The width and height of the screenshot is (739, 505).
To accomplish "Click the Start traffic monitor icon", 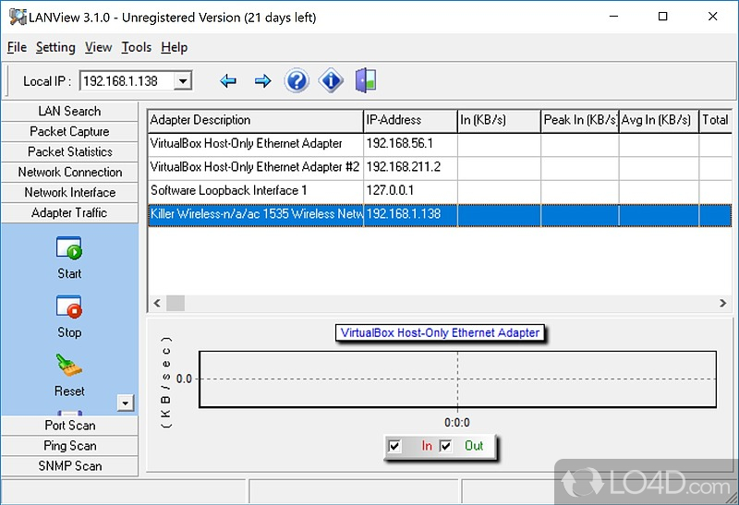I will [x=68, y=248].
